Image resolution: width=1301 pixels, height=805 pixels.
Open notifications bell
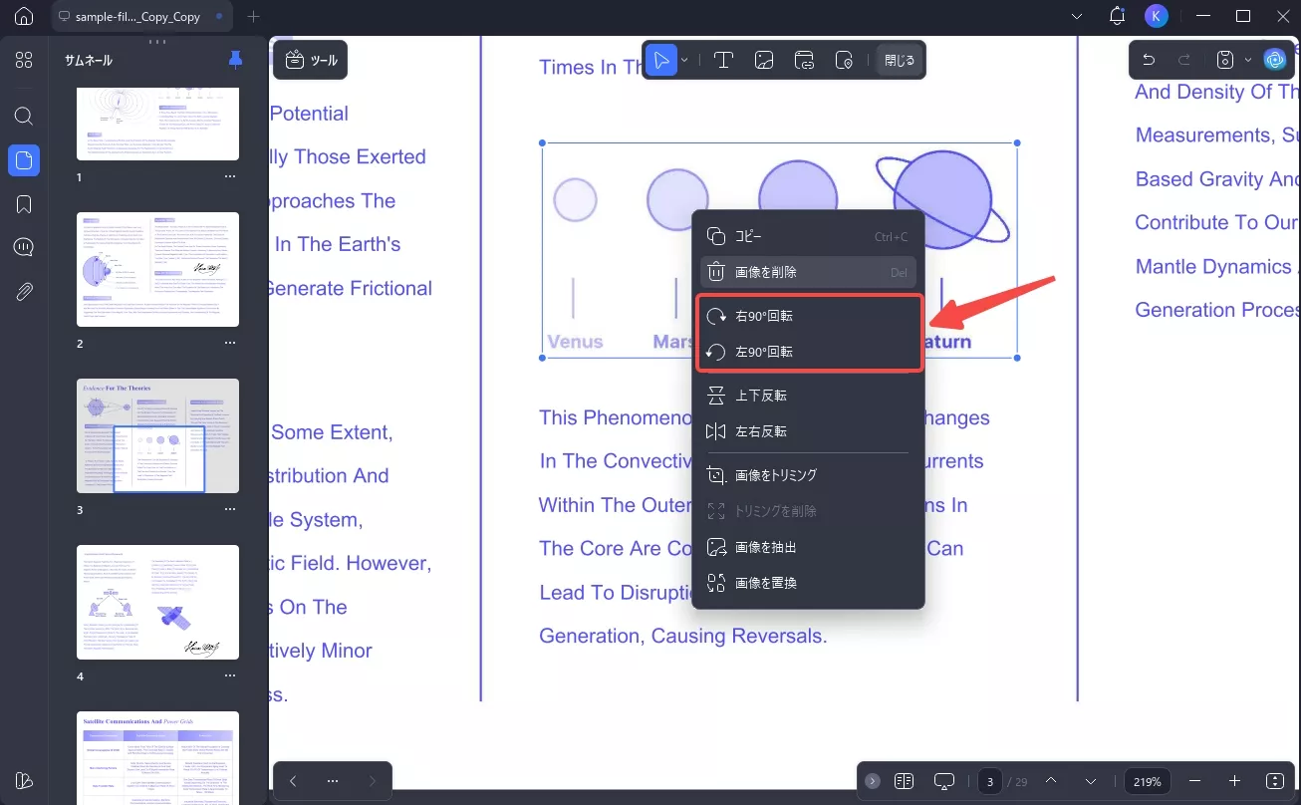pyautogui.click(x=1117, y=17)
